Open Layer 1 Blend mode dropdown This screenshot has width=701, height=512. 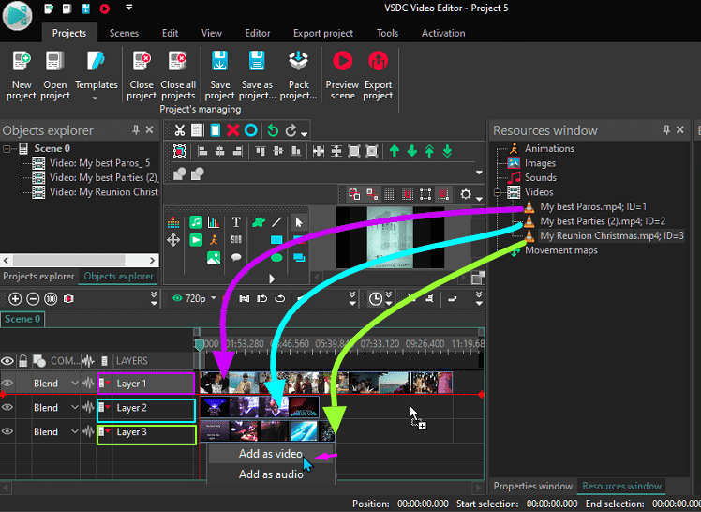pyautogui.click(x=75, y=384)
